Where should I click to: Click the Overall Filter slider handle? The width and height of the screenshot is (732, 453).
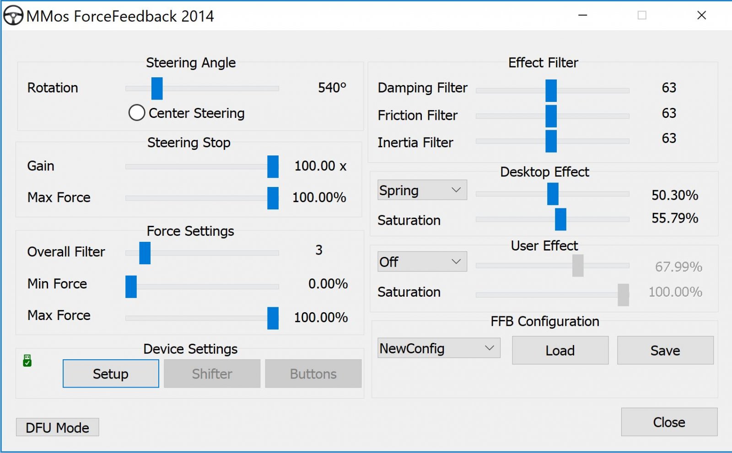pos(145,253)
